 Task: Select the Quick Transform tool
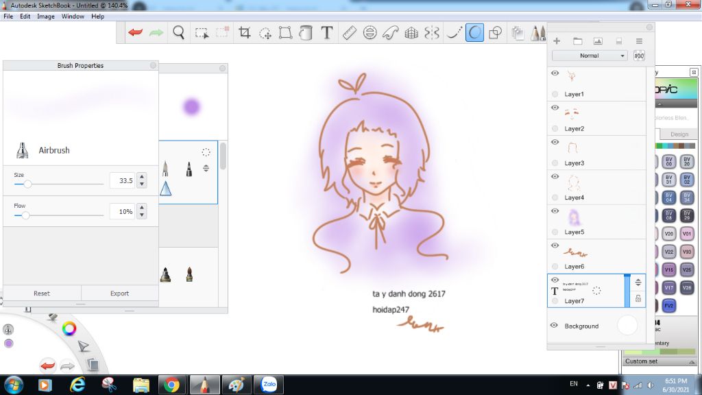(265, 33)
